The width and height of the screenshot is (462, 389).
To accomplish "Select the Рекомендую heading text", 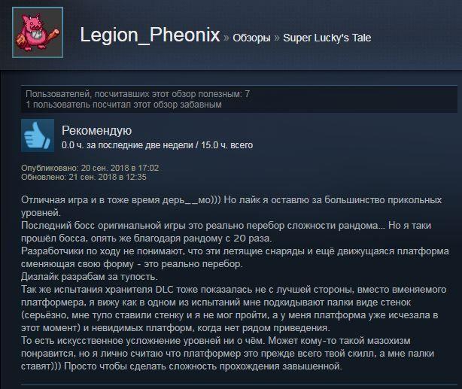I will (x=96, y=131).
